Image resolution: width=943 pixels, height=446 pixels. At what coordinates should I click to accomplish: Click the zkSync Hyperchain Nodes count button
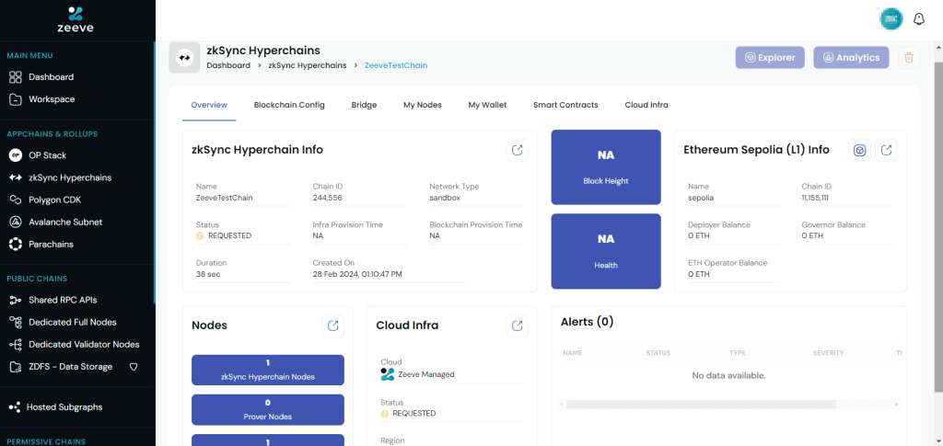(x=268, y=370)
